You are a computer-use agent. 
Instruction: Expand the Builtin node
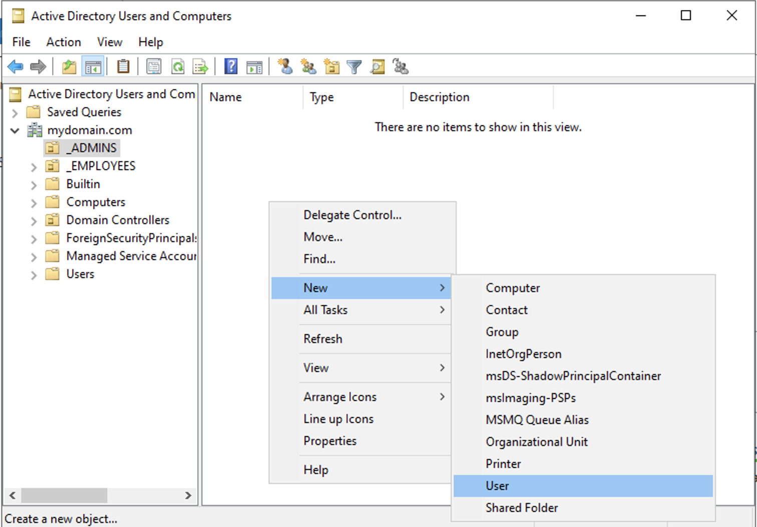pos(34,185)
